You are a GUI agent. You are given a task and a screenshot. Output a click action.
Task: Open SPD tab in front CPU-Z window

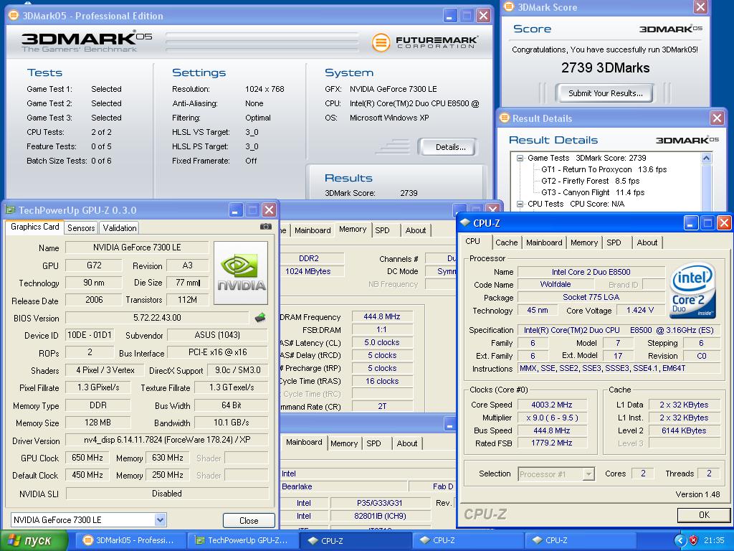(x=614, y=242)
